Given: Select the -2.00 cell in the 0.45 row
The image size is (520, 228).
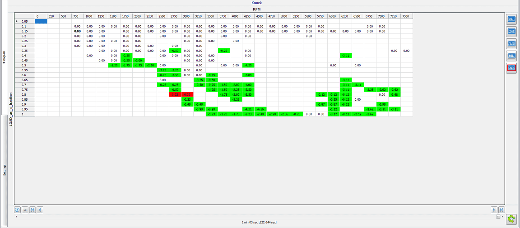Looking at the screenshot, I should coord(138,60).
